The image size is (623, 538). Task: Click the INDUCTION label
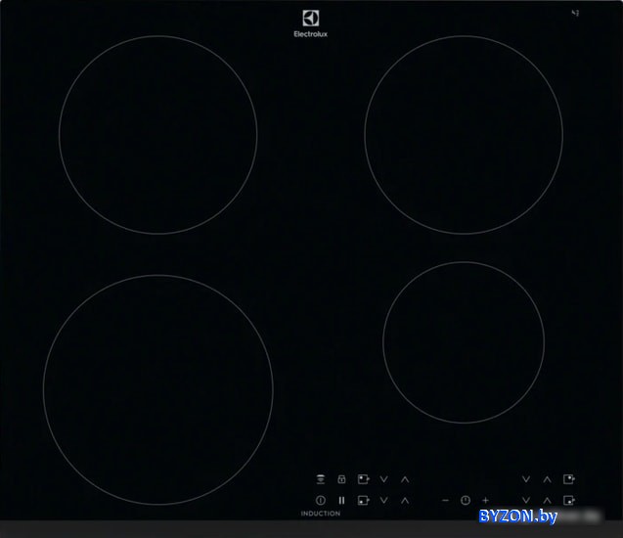coord(321,514)
